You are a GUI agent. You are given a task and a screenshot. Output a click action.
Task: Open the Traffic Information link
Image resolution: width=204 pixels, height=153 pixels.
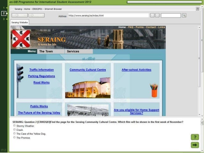[x=42, y=70]
